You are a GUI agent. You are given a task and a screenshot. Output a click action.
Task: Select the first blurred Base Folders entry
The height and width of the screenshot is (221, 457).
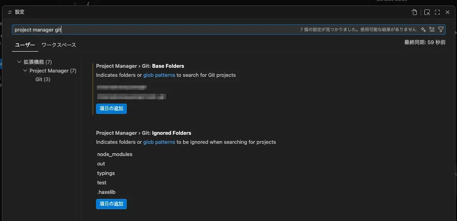pos(122,87)
